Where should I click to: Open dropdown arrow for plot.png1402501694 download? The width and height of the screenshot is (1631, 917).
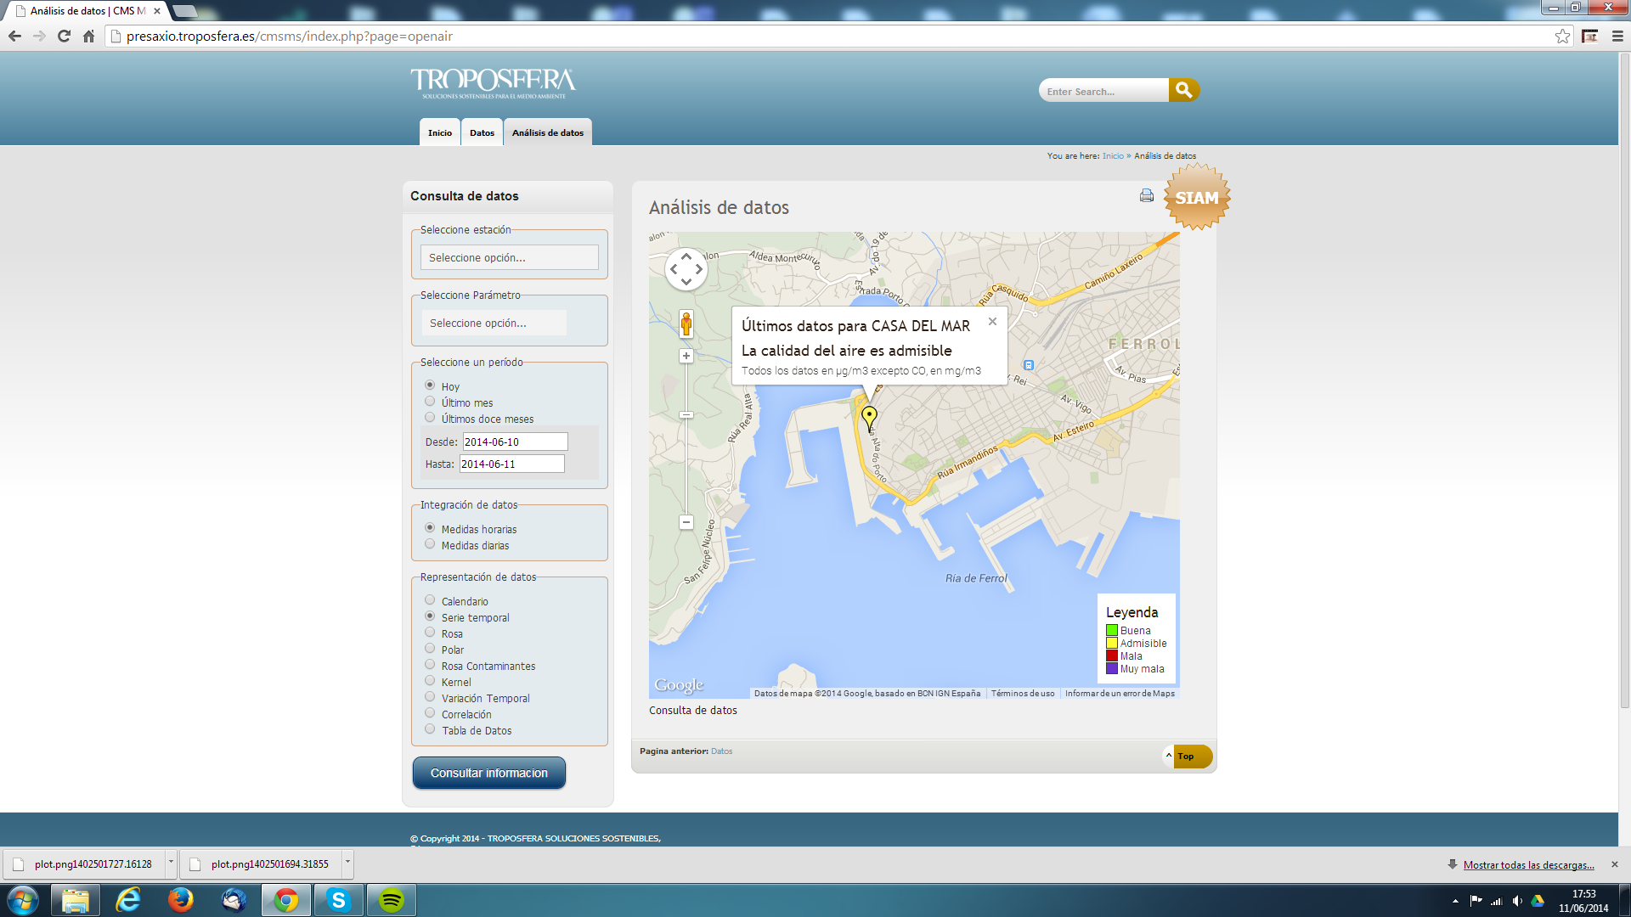347,864
